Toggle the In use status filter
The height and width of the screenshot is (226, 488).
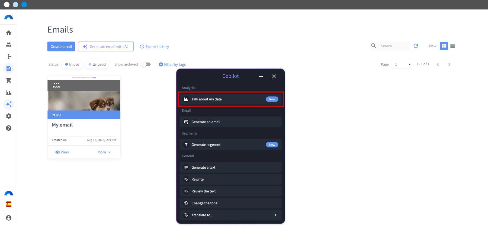(72, 64)
